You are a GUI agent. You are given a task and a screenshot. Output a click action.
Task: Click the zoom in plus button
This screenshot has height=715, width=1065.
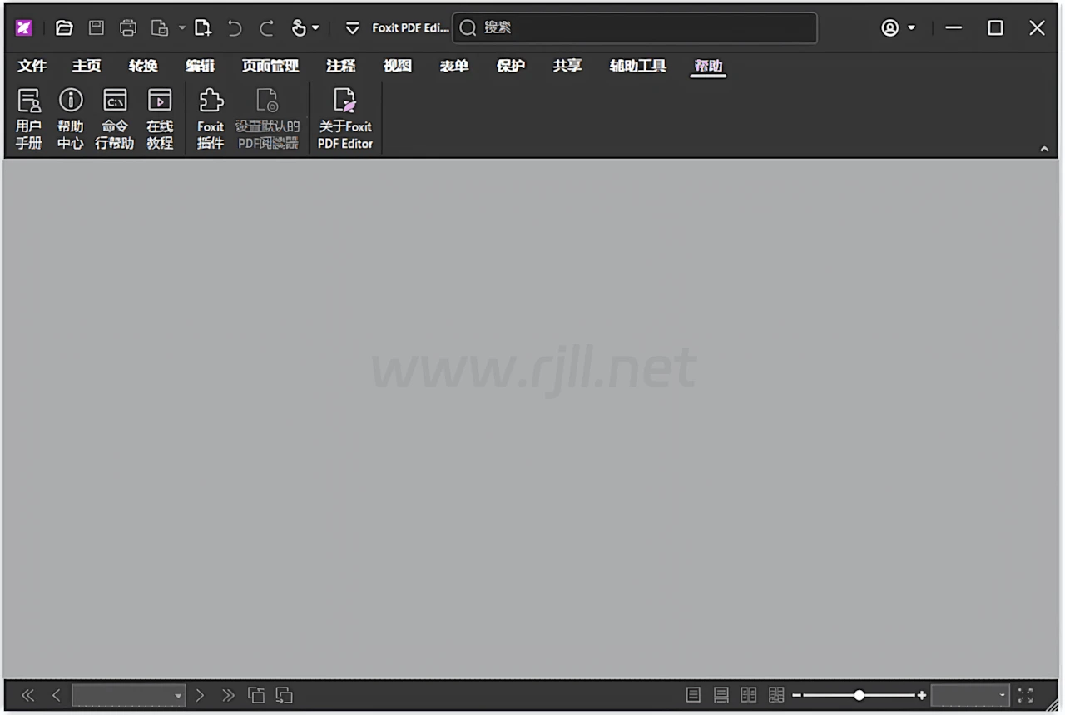921,695
